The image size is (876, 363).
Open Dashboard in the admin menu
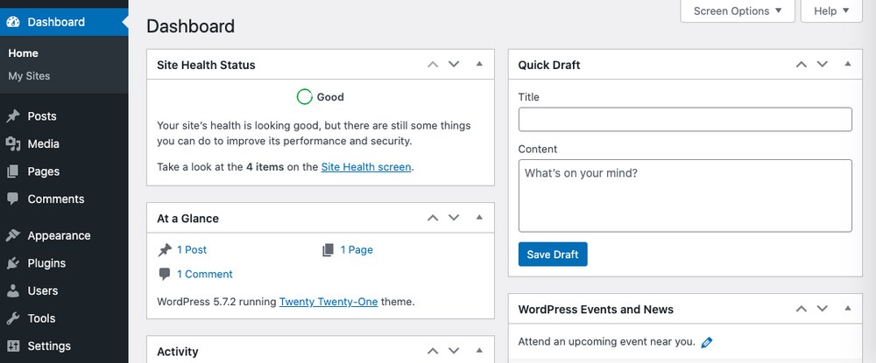pos(64,22)
